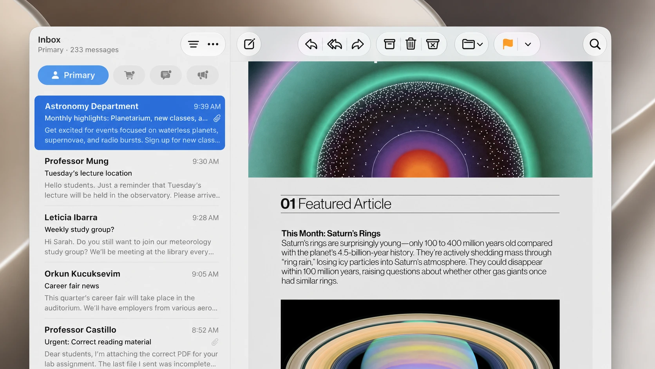Move message to Junk

(432, 44)
